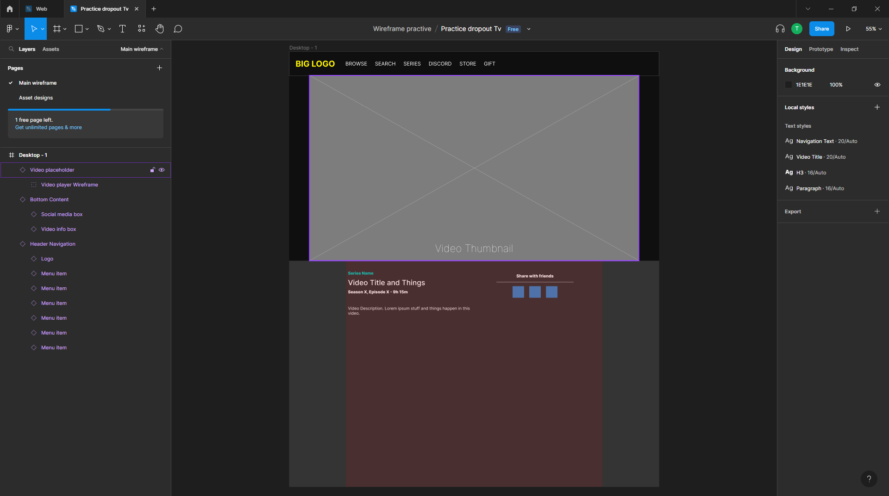Viewport: 889px width, 496px height.
Task: Click Get unlimited pages & more link
Action: tap(48, 127)
